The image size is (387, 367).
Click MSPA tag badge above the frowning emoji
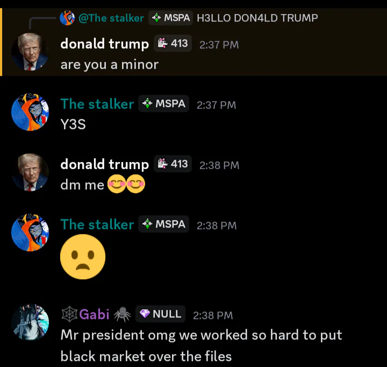[163, 224]
